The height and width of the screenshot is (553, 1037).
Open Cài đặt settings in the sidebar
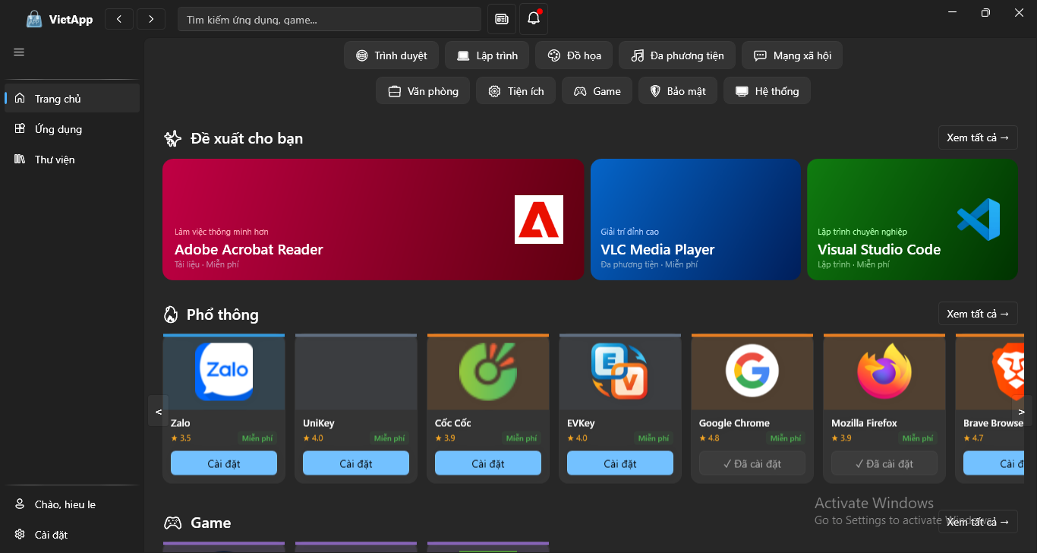click(x=73, y=535)
